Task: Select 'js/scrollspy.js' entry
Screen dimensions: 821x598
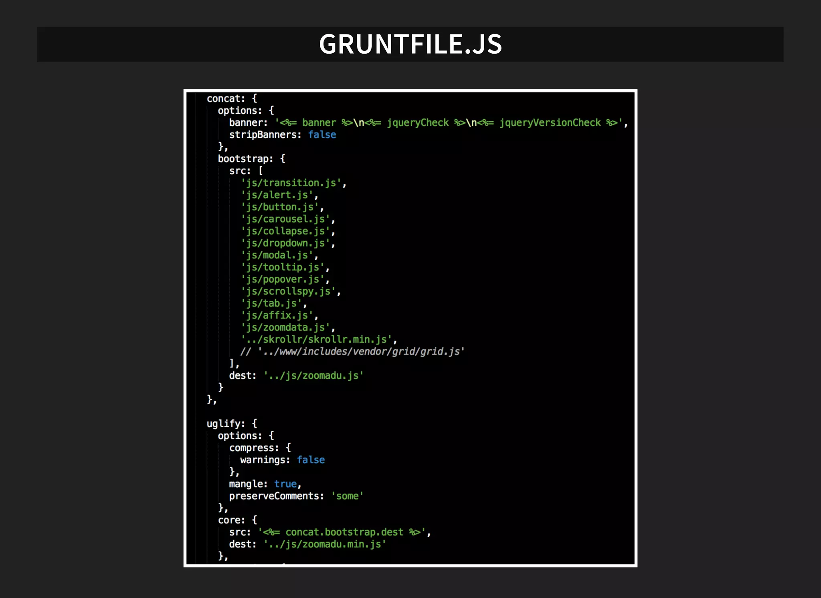Action: (291, 291)
